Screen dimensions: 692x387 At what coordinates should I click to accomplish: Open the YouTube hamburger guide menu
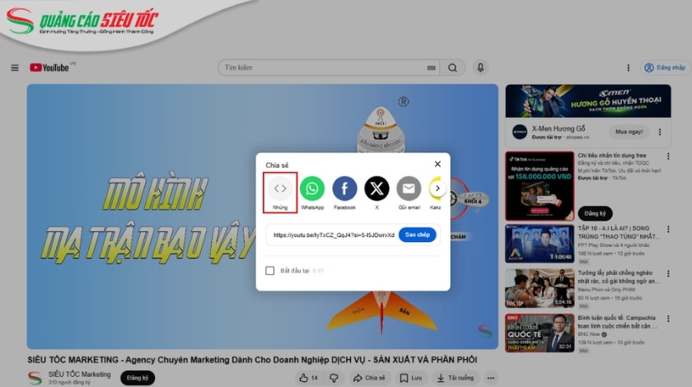click(x=15, y=68)
